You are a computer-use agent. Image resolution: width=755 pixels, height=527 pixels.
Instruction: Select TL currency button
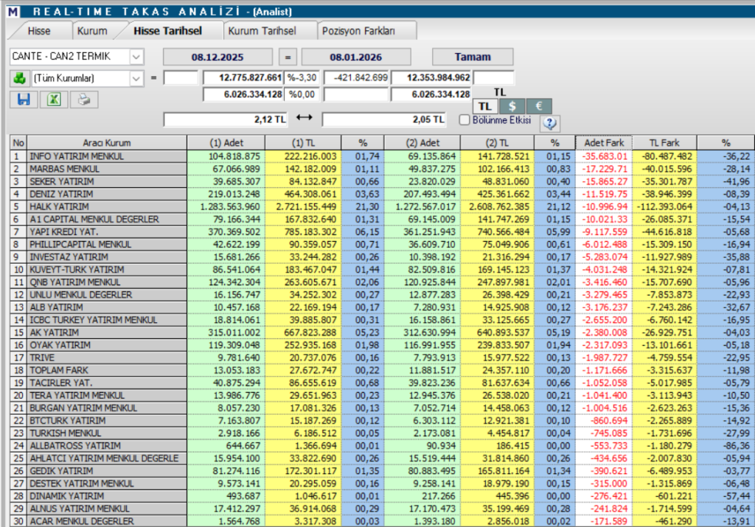pos(485,106)
